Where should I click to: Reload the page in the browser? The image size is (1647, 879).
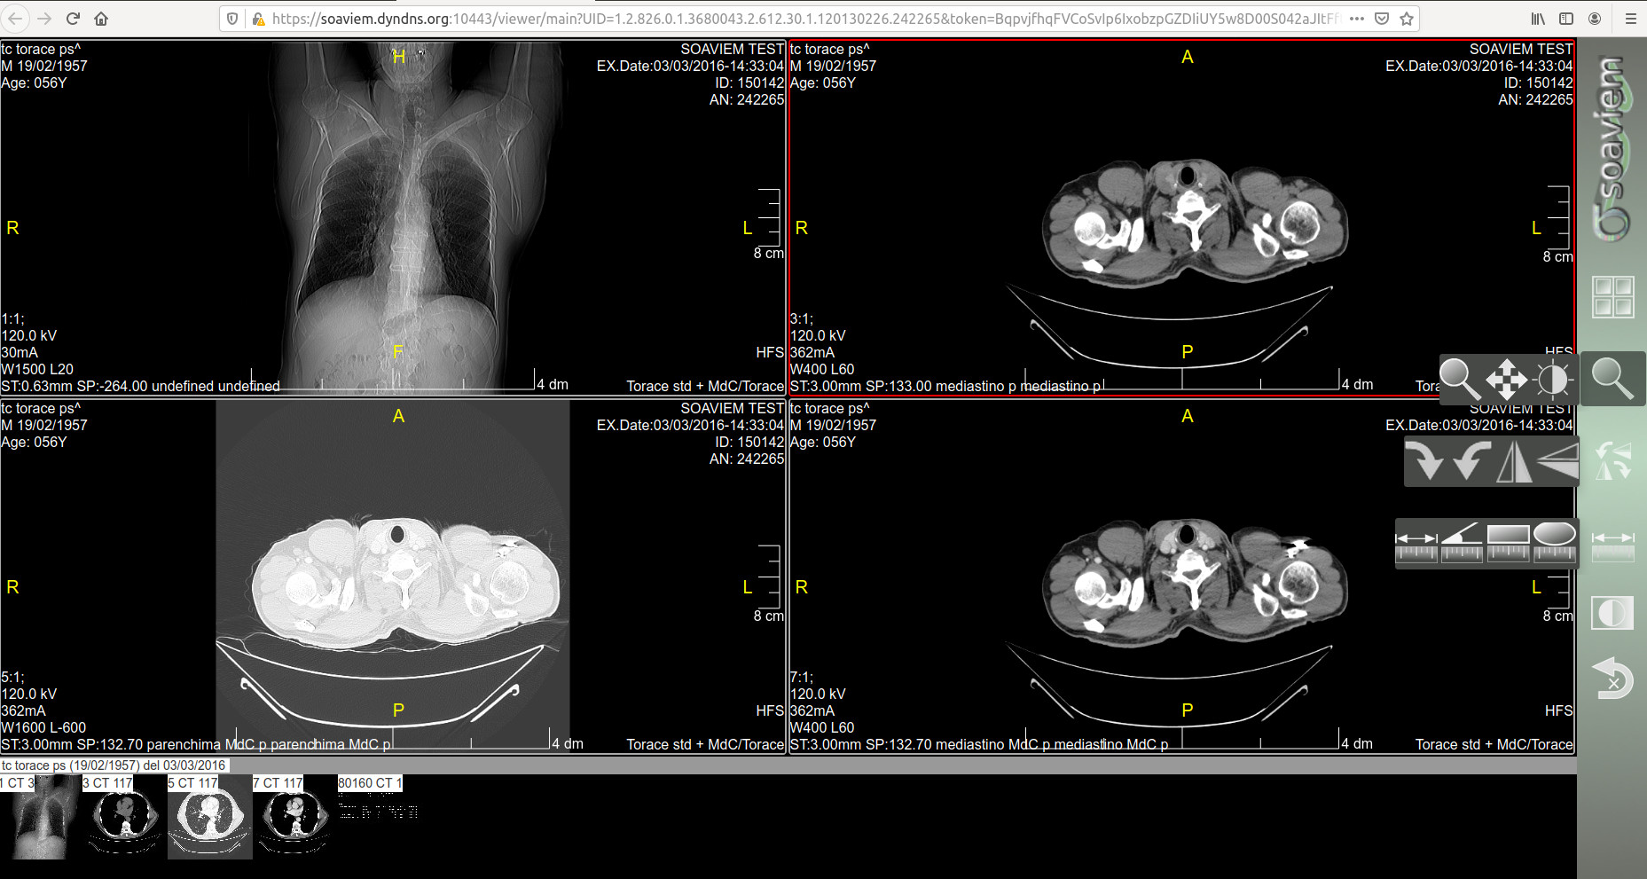[73, 19]
